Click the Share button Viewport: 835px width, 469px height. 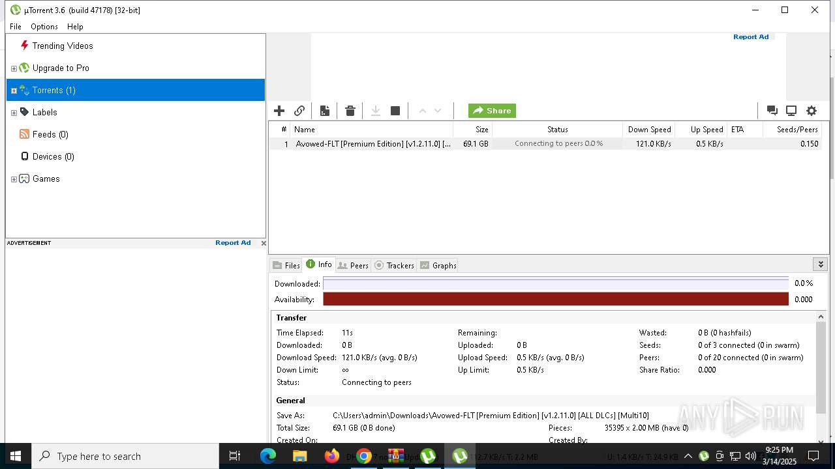tap(492, 111)
